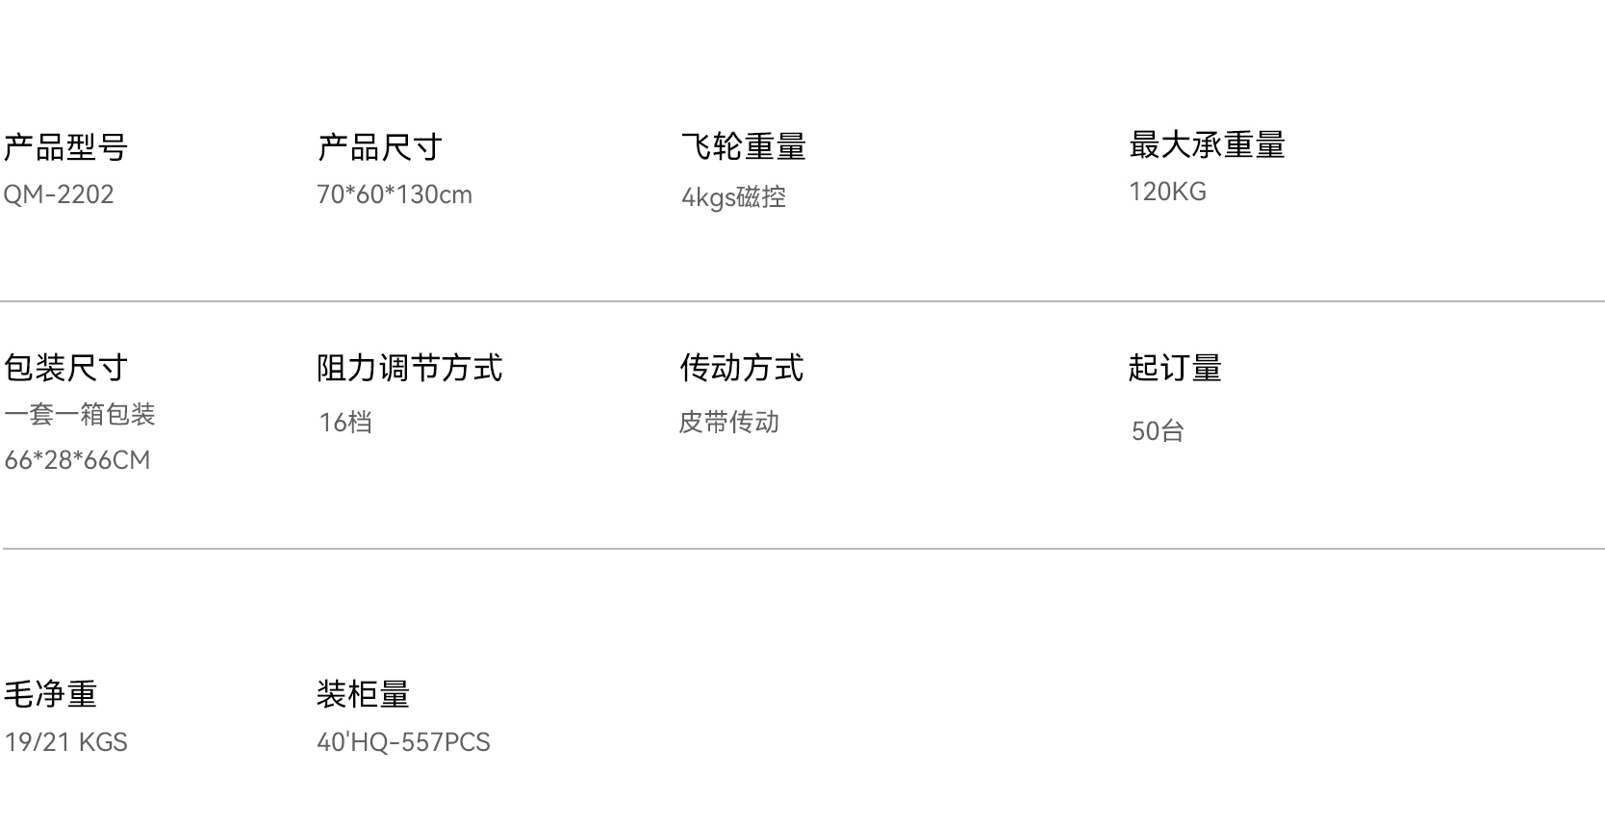This screenshot has height=827, width=1605.
Task: Click the 传动方式 heading
Action: [x=742, y=368]
